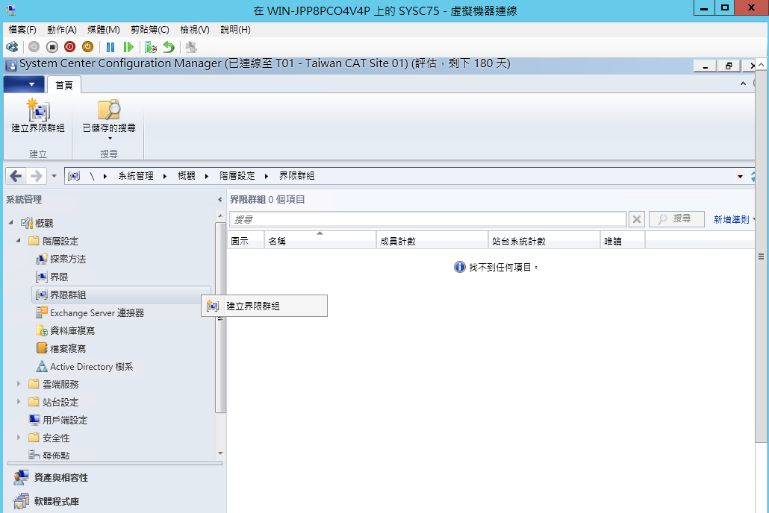The height and width of the screenshot is (513, 769).
Task: Open the 發佈點 node
Action: [49, 455]
